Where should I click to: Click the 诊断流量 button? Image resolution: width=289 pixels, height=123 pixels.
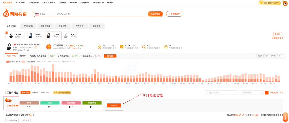(110, 56)
